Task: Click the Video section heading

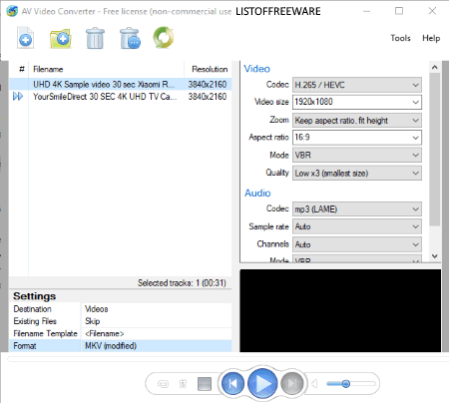Action: pos(256,69)
